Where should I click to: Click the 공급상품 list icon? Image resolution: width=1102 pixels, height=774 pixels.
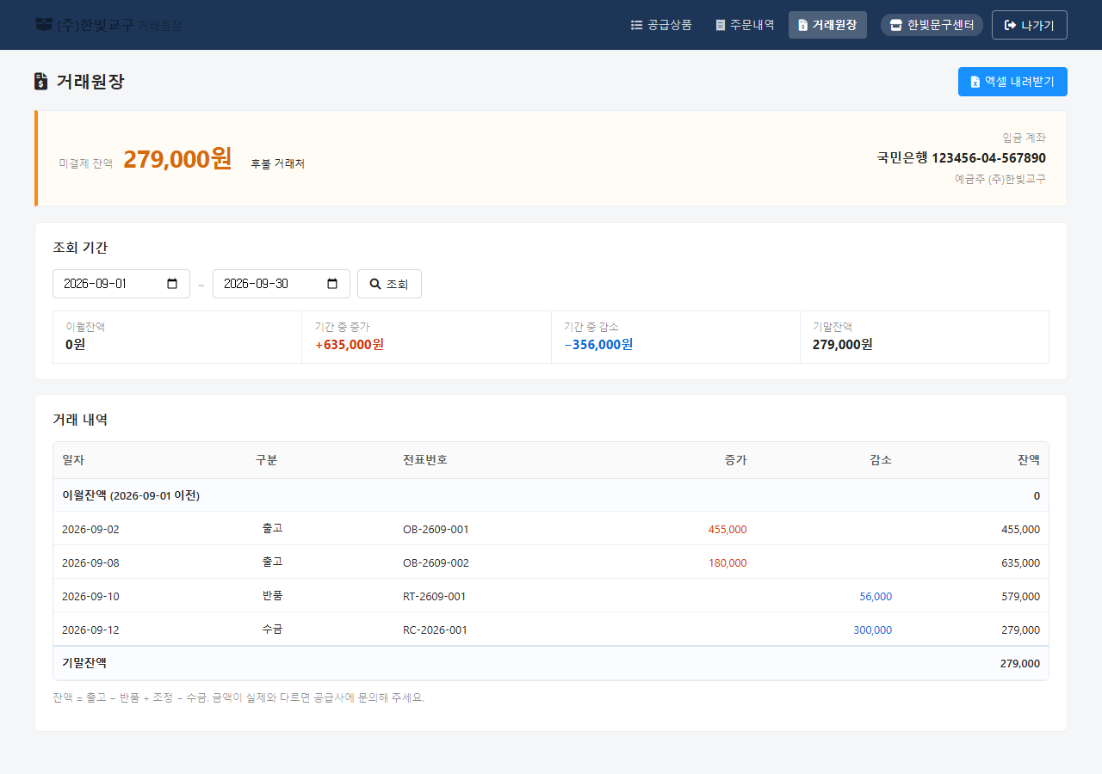click(x=637, y=25)
